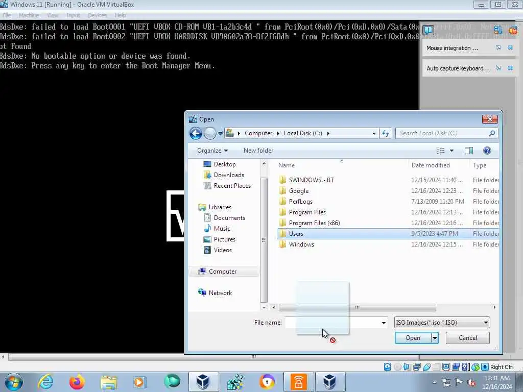Image resolution: width=523 pixels, height=392 pixels.
Task: Open Firefox from the taskbar
Action: point(77,382)
